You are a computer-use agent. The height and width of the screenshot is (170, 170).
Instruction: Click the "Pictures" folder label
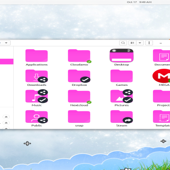(x=122, y=105)
